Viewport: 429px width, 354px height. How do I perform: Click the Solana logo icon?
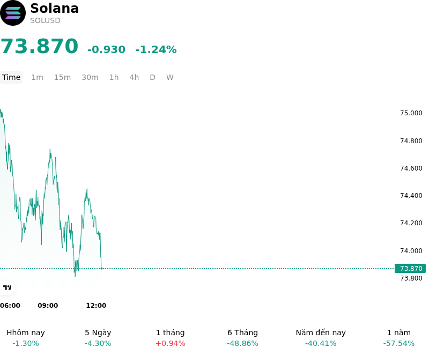coord(12,13)
